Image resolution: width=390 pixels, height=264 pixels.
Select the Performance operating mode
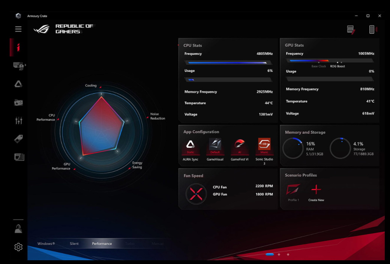point(102,244)
